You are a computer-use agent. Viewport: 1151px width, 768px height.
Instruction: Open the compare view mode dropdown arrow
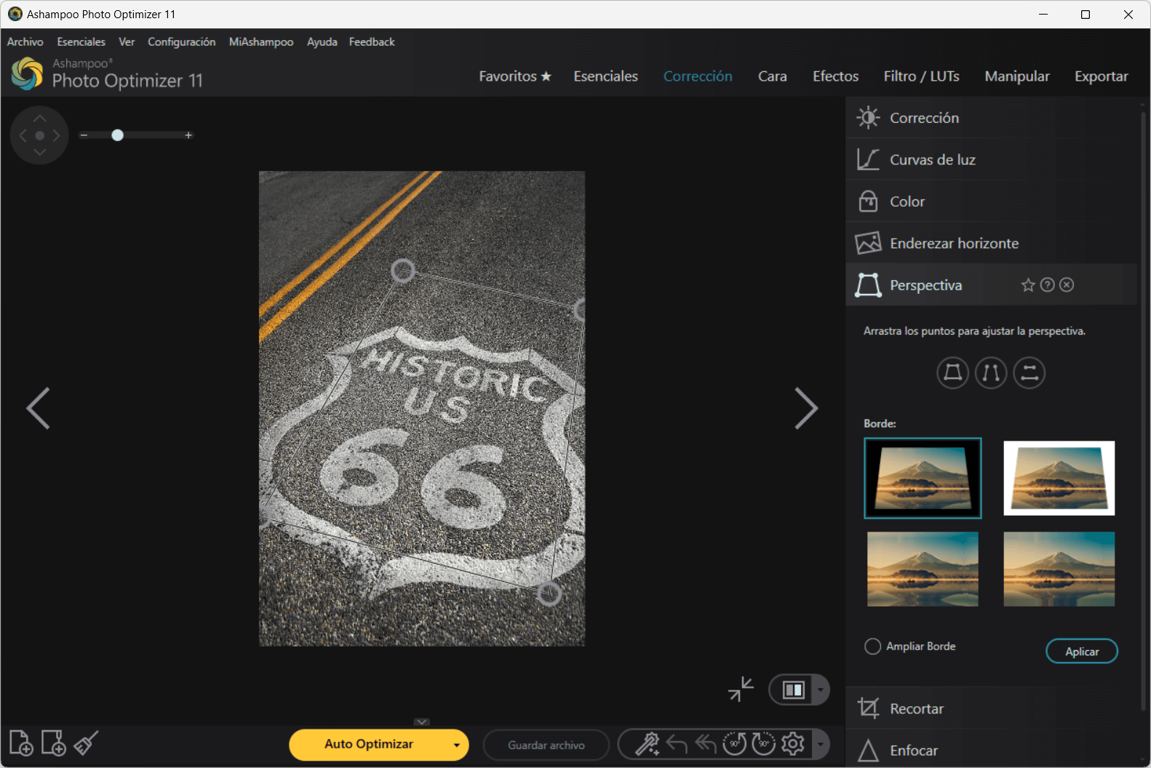click(x=821, y=690)
